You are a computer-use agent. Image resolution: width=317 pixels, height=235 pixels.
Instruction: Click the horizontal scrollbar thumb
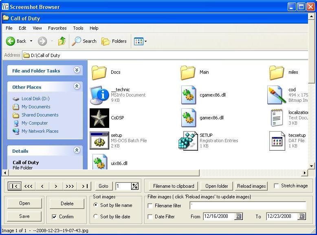104,173
